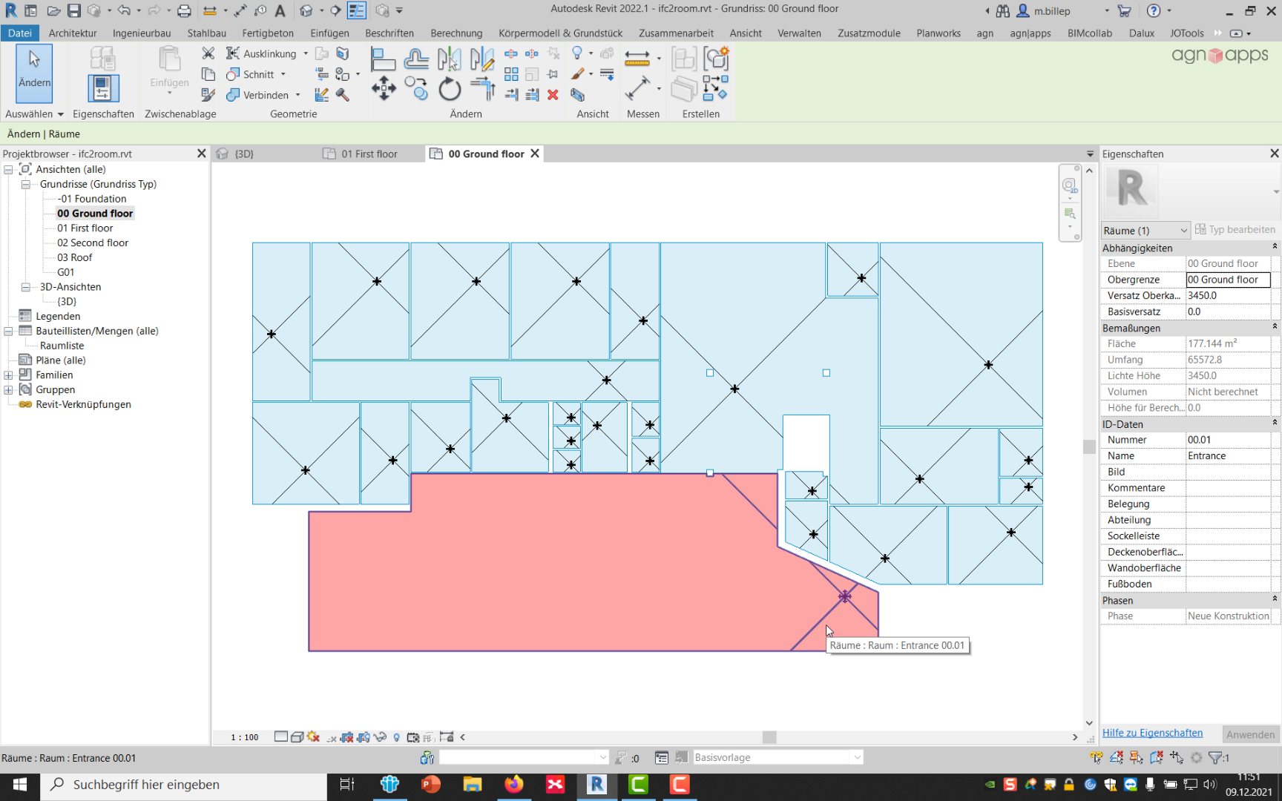
Task: Click the Anwenden button
Action: click(1250, 734)
